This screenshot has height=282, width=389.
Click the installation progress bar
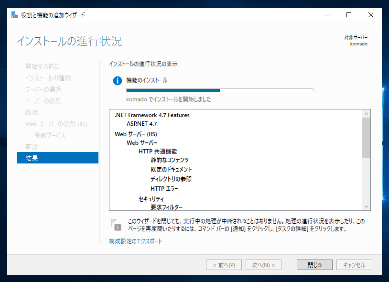[220, 90]
